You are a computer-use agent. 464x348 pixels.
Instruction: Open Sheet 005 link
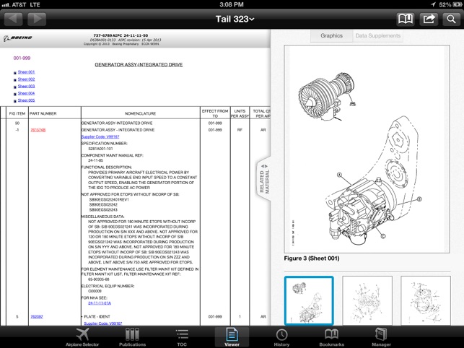coord(26,100)
